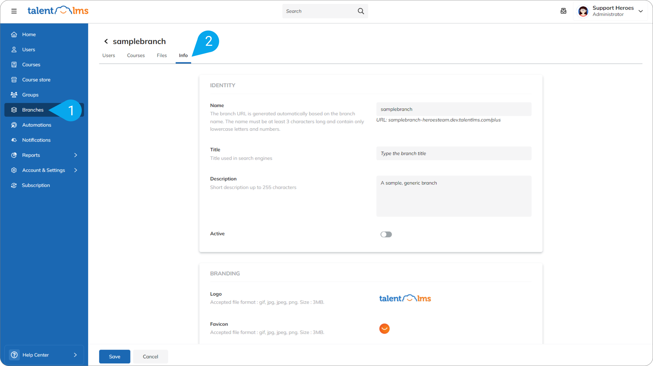Image resolution: width=653 pixels, height=366 pixels.
Task: Select the Info tab
Action: [183, 56]
